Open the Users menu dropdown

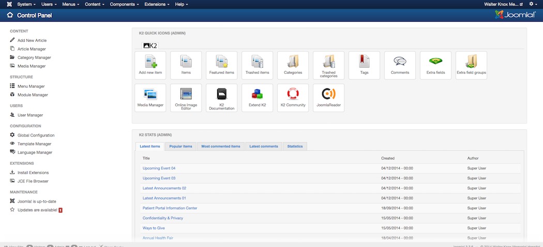[x=49, y=4]
